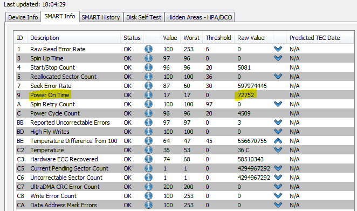This screenshot has height=211, width=357.
Task: Open info icon for UltraDMA CRC Error Count
Action: click(148, 187)
